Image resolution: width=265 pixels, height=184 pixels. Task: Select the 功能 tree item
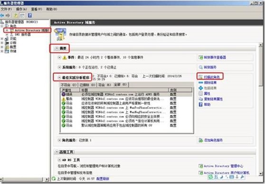[x=13, y=39]
